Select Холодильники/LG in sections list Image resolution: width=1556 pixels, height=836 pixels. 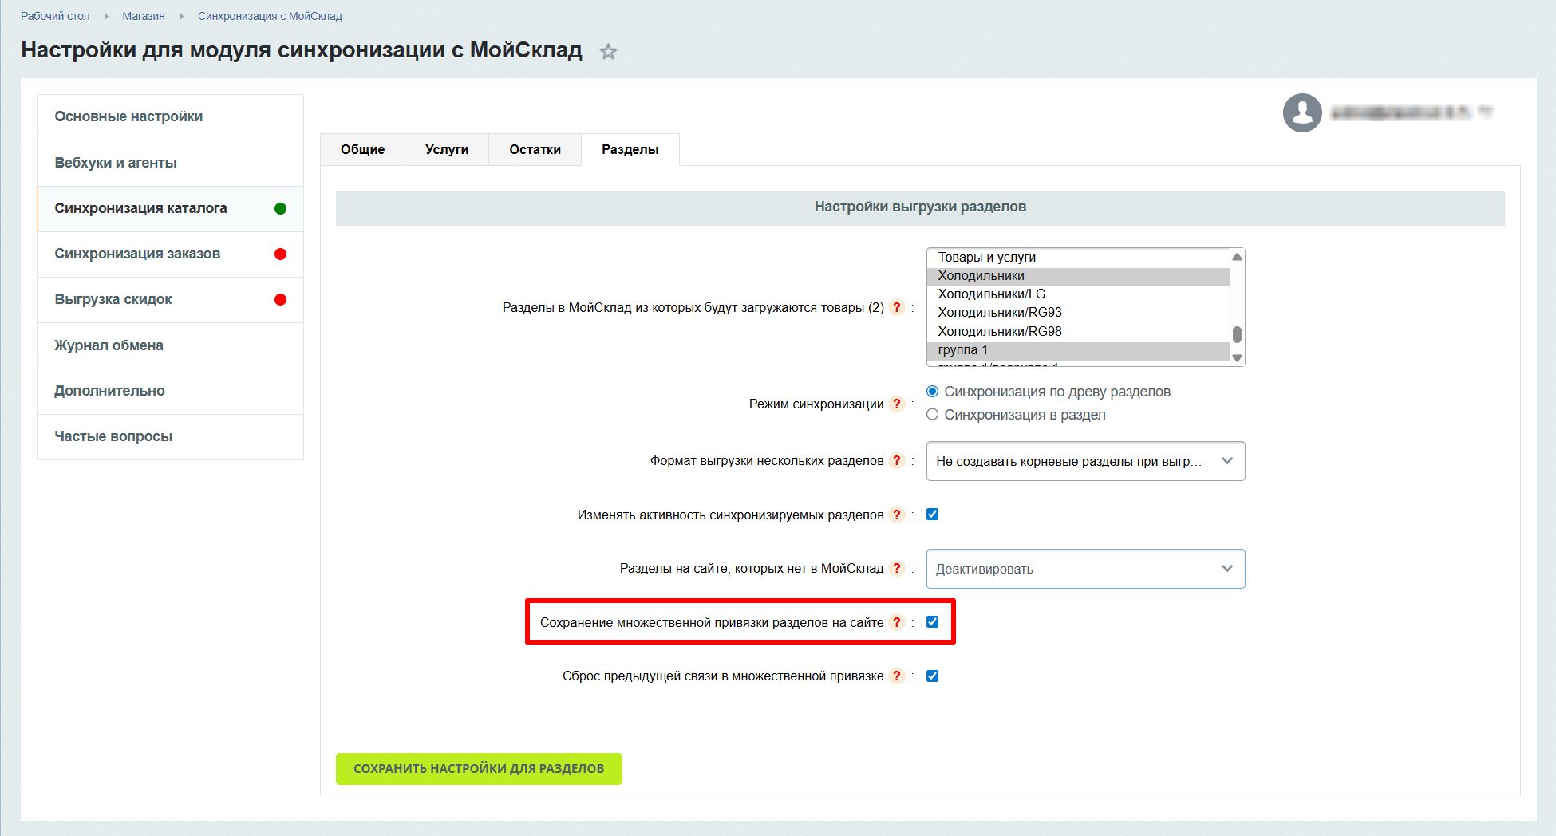point(1078,294)
